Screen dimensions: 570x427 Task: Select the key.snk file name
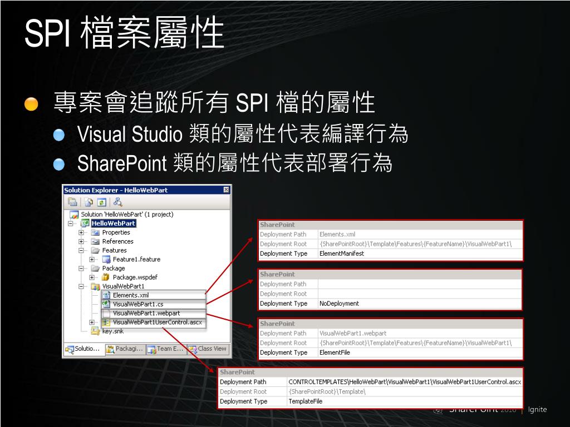point(113,331)
